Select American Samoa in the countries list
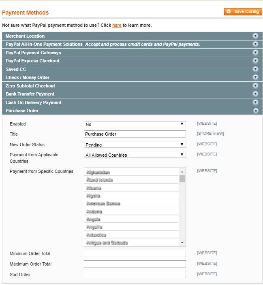Viewport: 263px width, 285px height. pyautogui.click(x=132, y=203)
